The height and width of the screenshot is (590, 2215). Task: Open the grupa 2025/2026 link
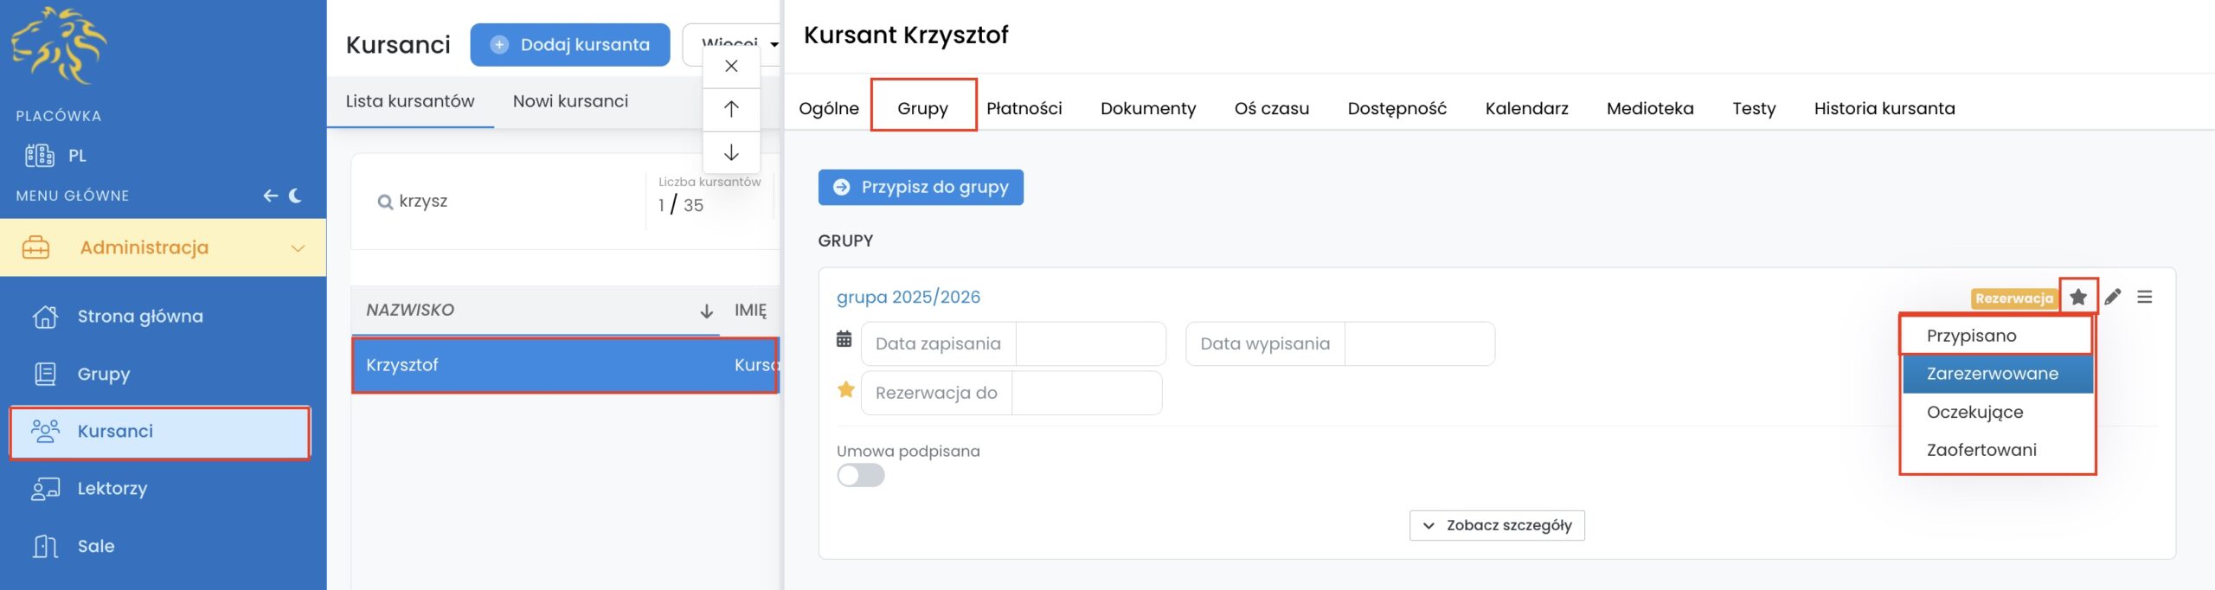908,298
